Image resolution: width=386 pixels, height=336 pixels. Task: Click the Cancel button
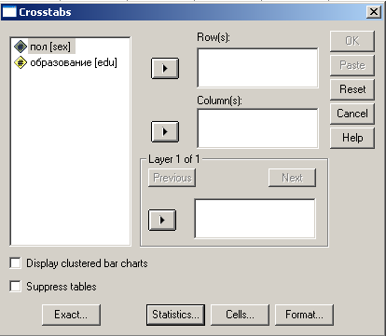pos(352,114)
